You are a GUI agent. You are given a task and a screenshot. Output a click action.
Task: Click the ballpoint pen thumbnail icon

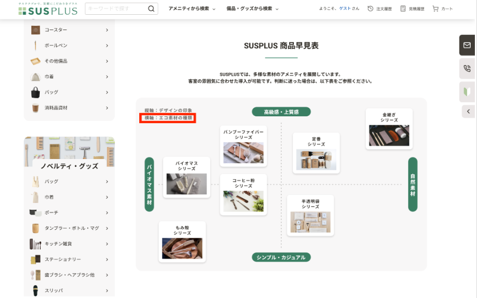click(x=35, y=45)
